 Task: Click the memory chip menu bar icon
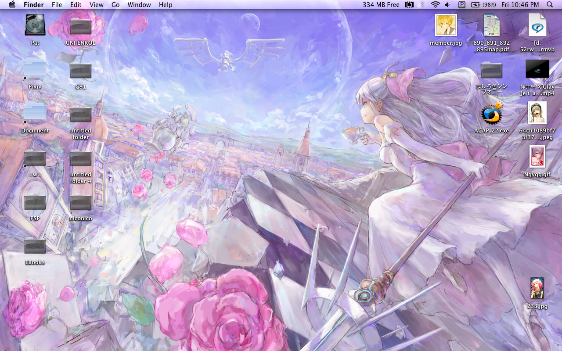point(410,5)
